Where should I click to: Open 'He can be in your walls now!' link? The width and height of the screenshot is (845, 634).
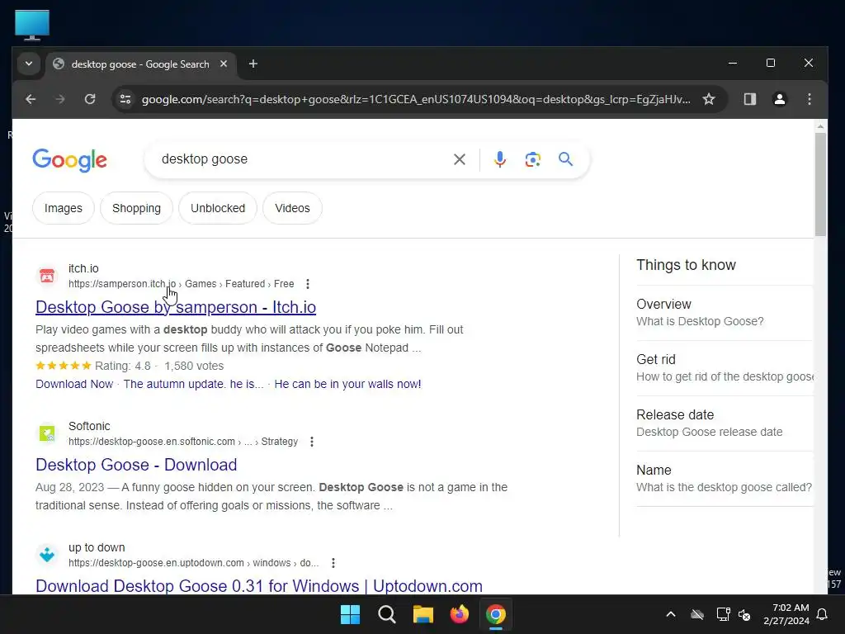point(347,384)
